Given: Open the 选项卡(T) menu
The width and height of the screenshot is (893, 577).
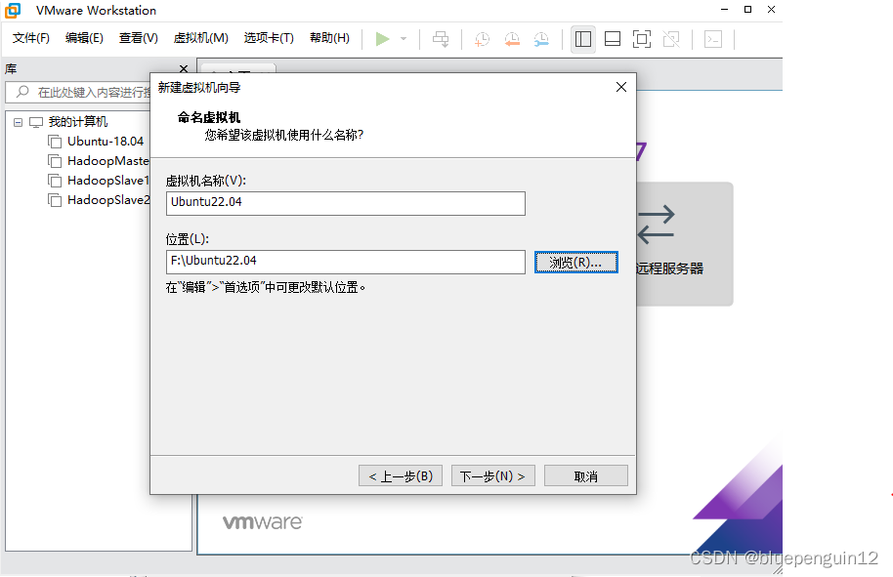Looking at the screenshot, I should pyautogui.click(x=269, y=38).
